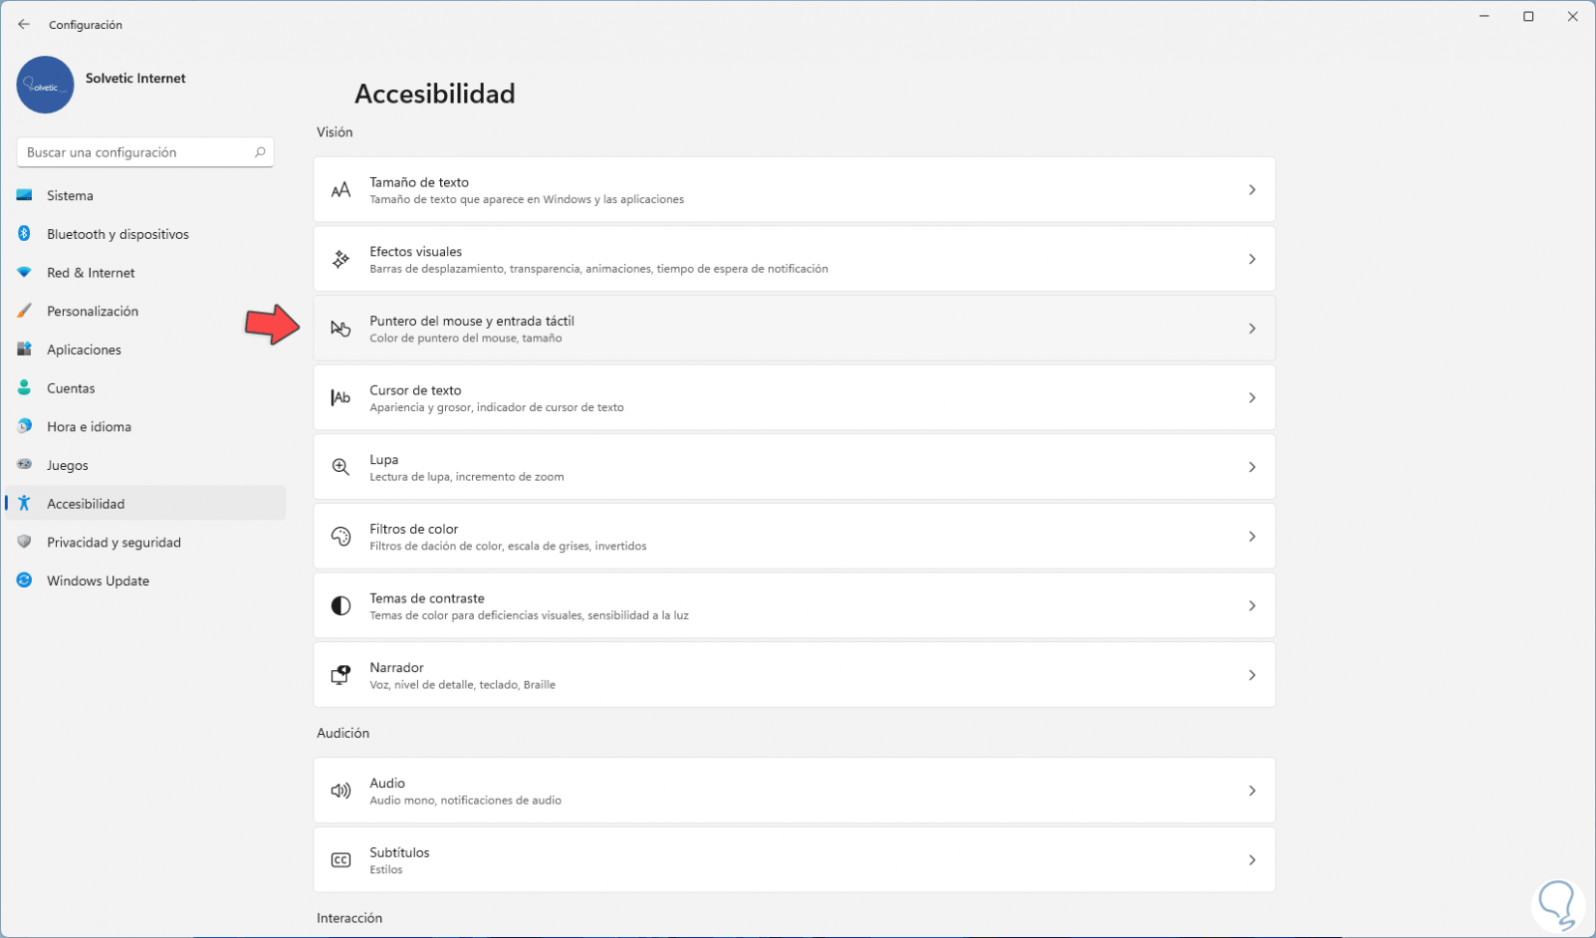Go to Bluetooth y dispositivos
The width and height of the screenshot is (1596, 938).
(117, 234)
